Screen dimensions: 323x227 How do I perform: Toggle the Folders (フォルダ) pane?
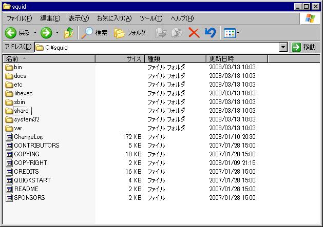[x=130, y=33]
